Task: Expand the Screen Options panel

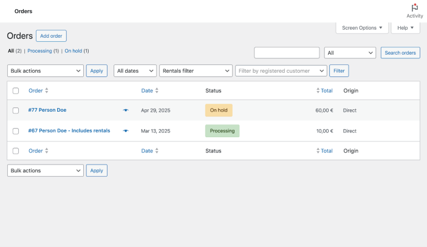Action: click(x=362, y=28)
